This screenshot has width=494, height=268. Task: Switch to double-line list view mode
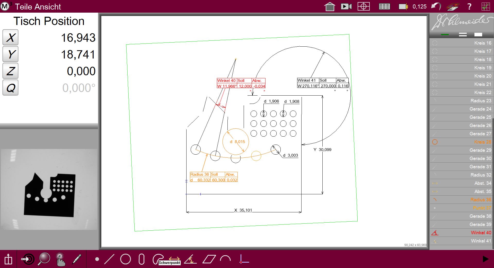tap(463, 35)
